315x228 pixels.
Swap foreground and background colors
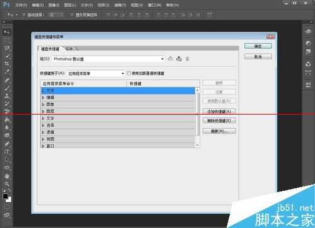(9, 190)
